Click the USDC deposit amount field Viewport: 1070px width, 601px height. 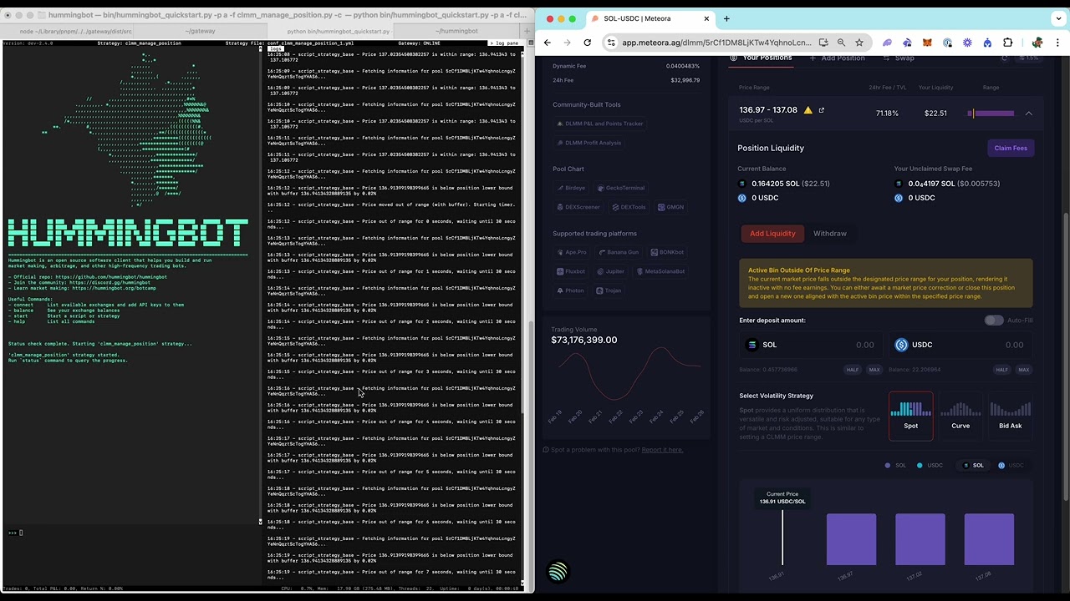[x=960, y=345]
